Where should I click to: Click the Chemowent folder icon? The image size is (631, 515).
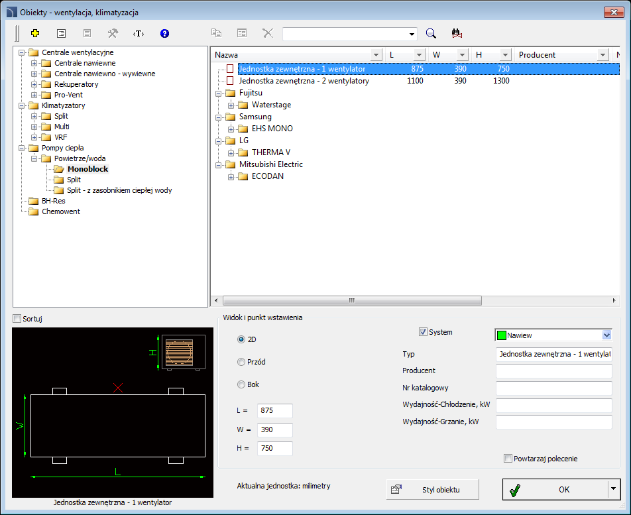click(33, 211)
